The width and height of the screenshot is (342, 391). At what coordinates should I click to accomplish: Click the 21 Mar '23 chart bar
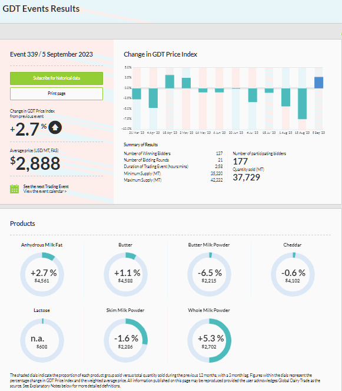point(137,94)
